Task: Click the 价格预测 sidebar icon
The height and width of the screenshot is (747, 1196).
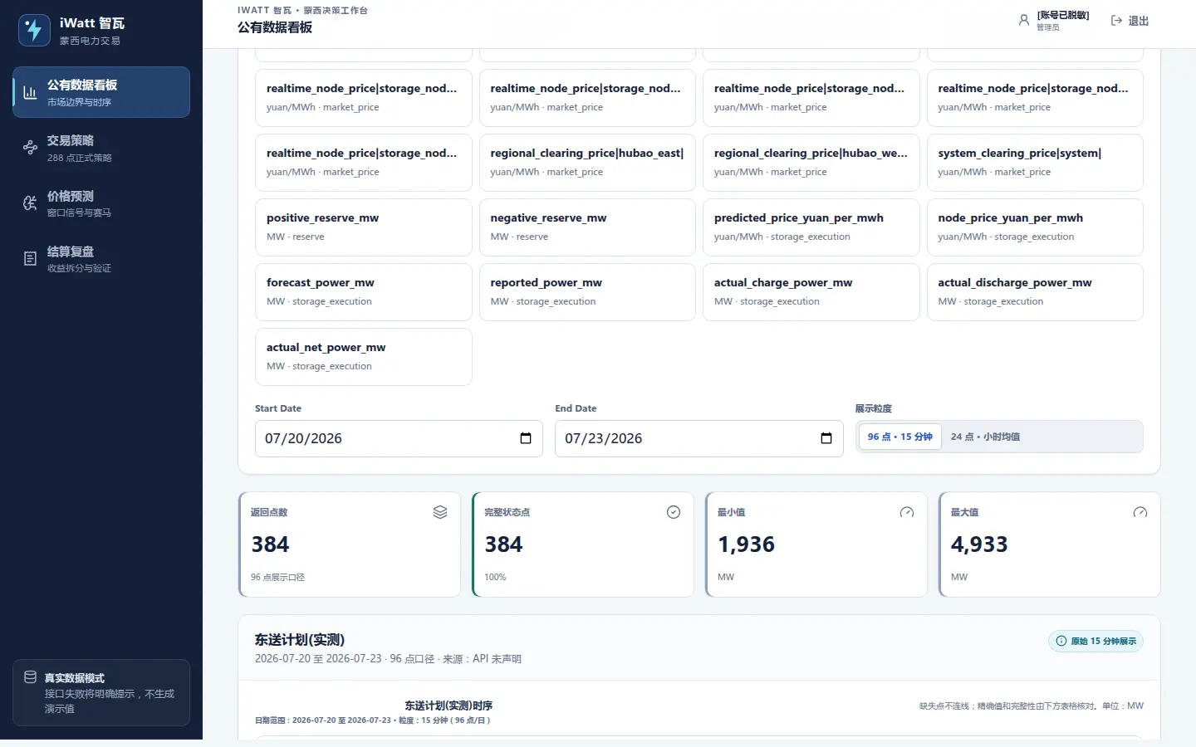Action: (x=30, y=203)
